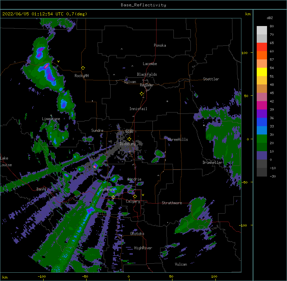Screen dimensions: 287x281
Task: Select the yellow diamond marker below Olds
Action: click(x=129, y=139)
